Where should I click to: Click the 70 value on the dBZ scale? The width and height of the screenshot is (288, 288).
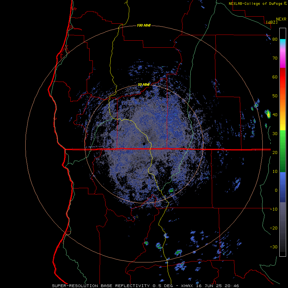(x=275, y=58)
